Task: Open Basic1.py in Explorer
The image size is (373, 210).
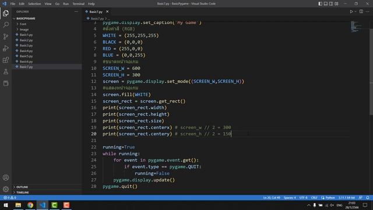Action: (x=26, y=35)
